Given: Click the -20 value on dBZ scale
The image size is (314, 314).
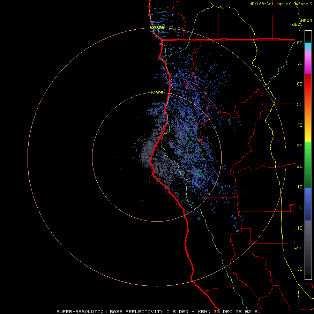Looking at the screenshot, I should (x=298, y=249).
